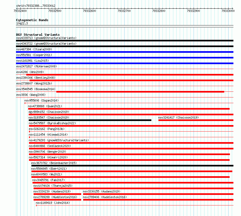Click variant nsv5927314 (Almarri2020) label
241x216 pixels.
coord(48,157)
